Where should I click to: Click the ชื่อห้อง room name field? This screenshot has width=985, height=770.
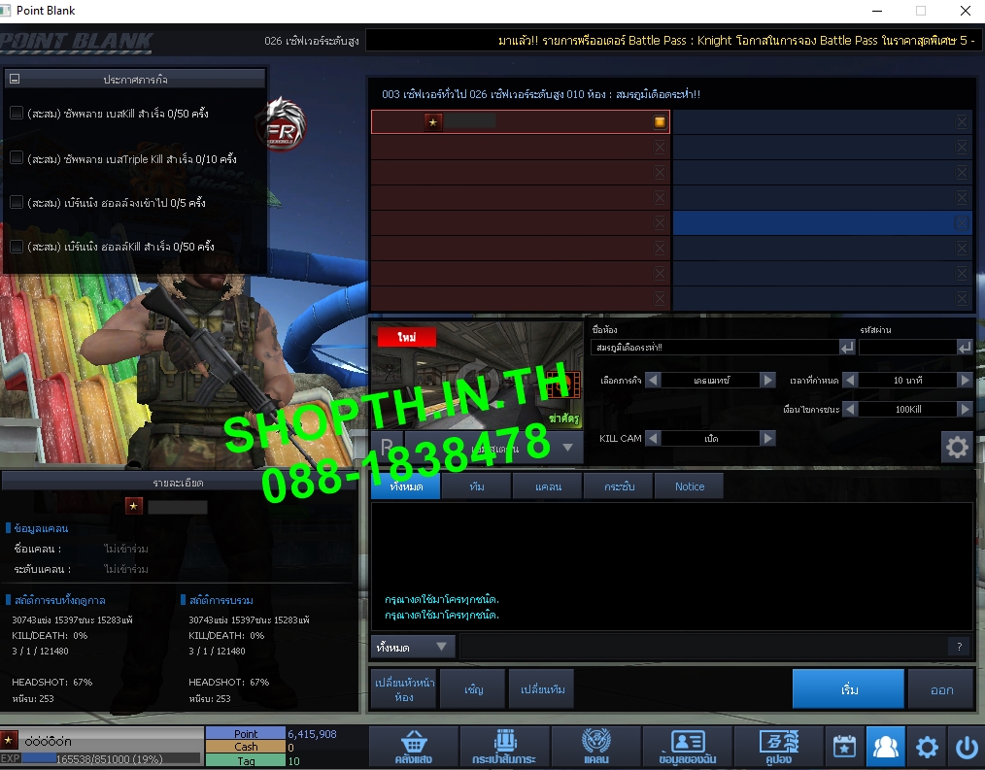tap(714, 348)
